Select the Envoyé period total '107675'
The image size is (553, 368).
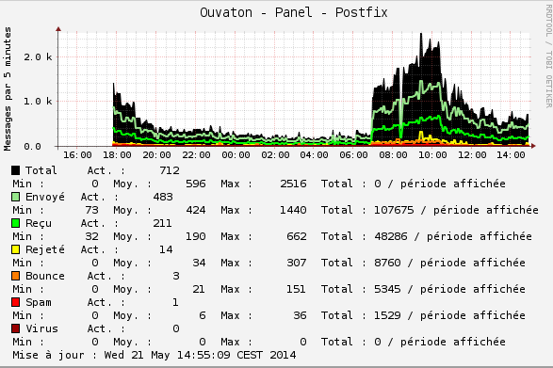point(394,210)
